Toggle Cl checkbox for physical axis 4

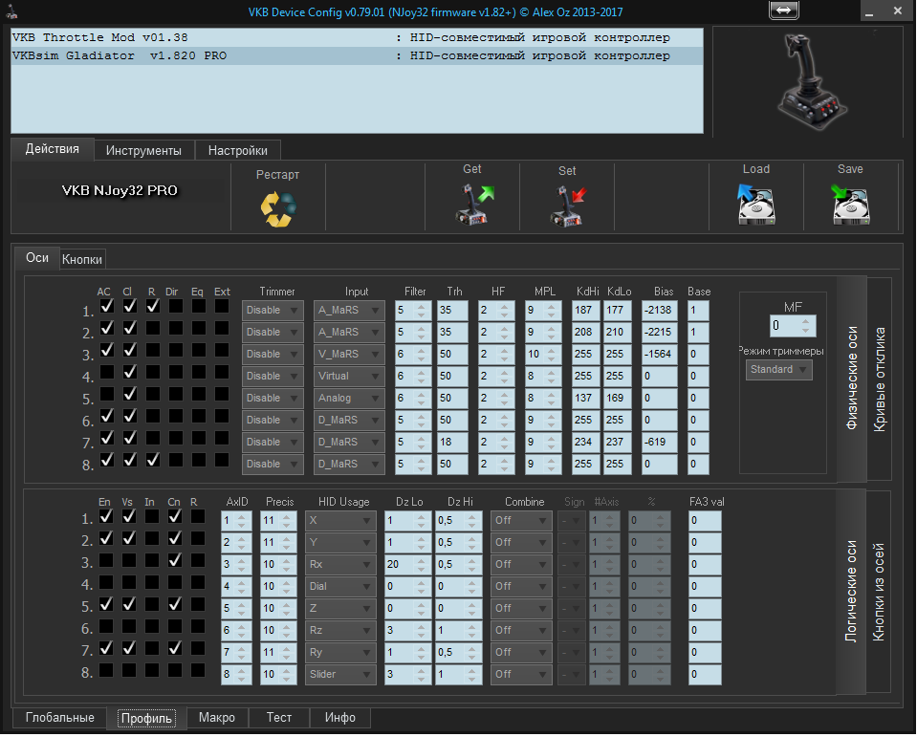coord(130,372)
